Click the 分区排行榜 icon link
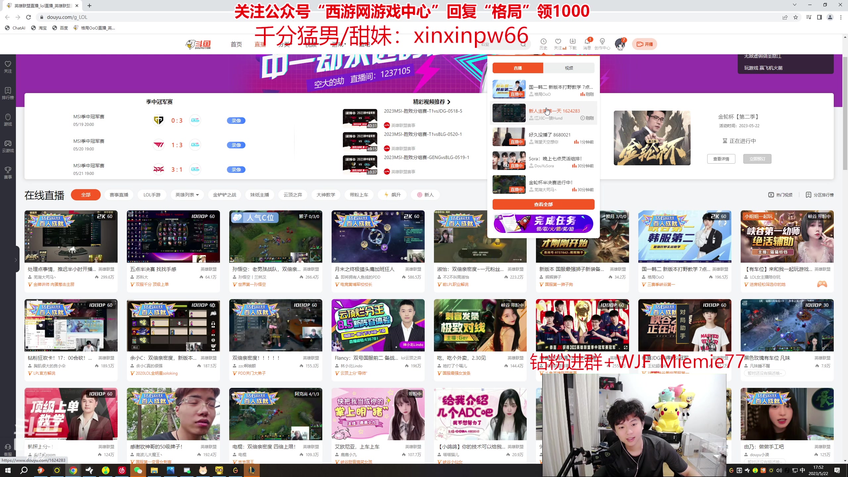 (x=820, y=195)
